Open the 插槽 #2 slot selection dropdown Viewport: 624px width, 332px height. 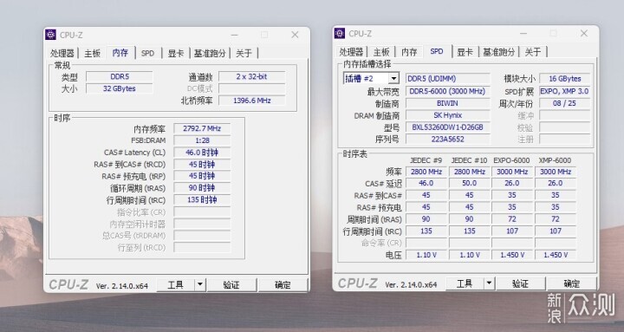pyautogui.click(x=393, y=78)
